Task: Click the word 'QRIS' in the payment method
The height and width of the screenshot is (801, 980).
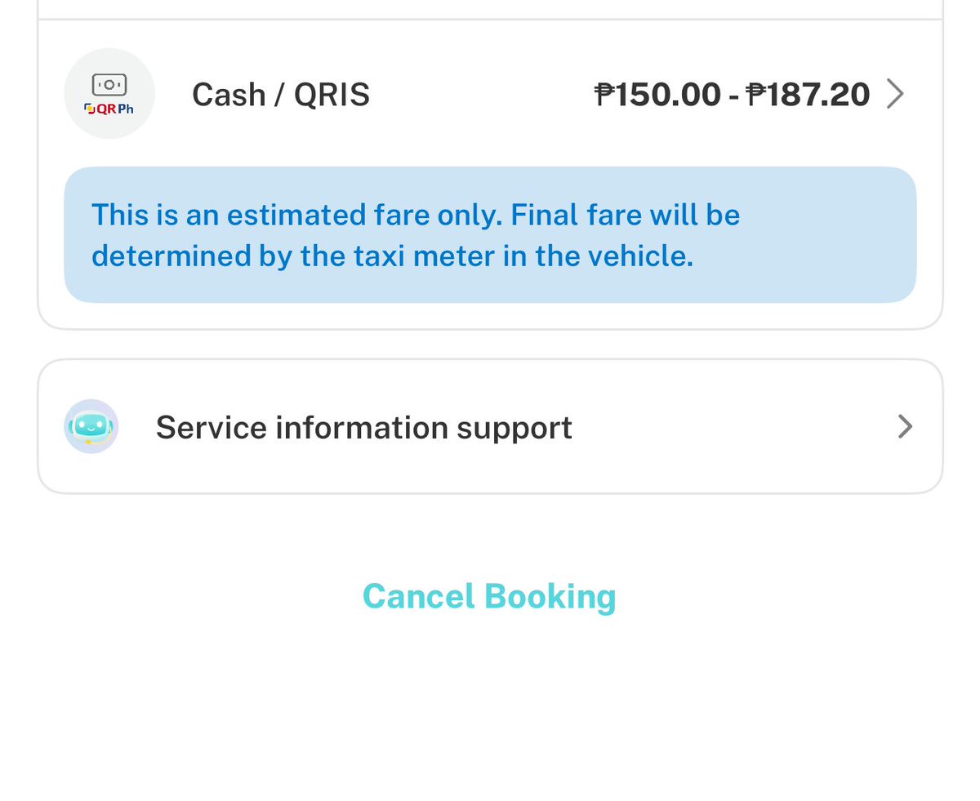Action: 332,95
